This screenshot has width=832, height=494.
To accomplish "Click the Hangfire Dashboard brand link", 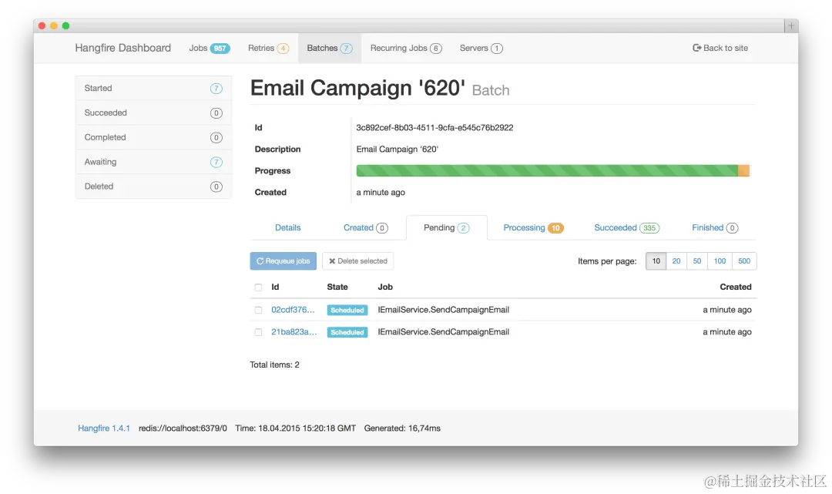I will (x=123, y=48).
